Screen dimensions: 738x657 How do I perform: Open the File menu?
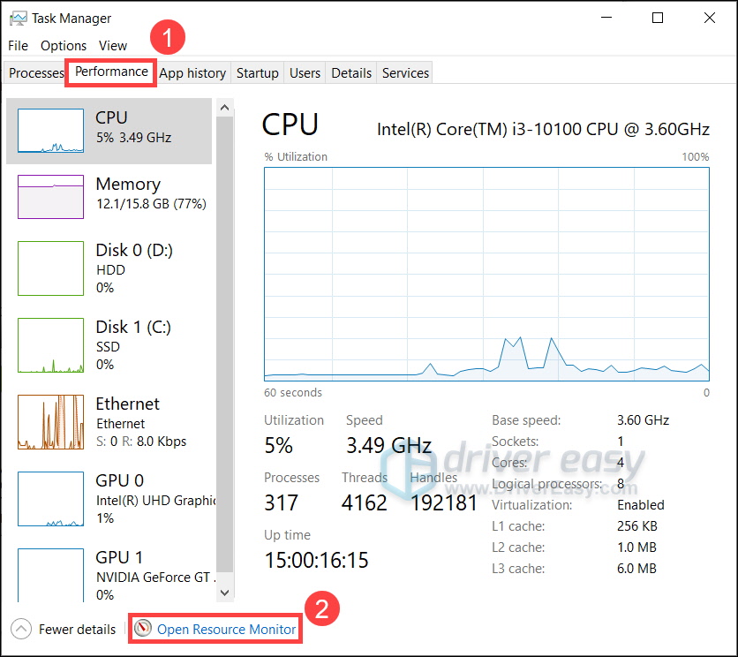coord(18,45)
